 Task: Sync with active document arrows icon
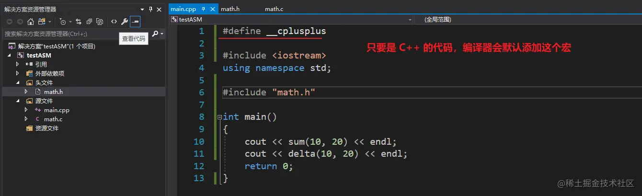79,22
